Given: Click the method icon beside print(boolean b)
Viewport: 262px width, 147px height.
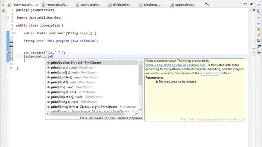Looking at the screenshot, I should (48, 62).
